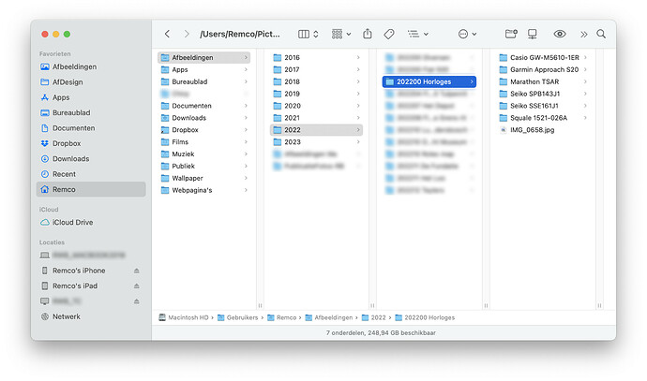Show Recent files in sidebar

click(91, 174)
